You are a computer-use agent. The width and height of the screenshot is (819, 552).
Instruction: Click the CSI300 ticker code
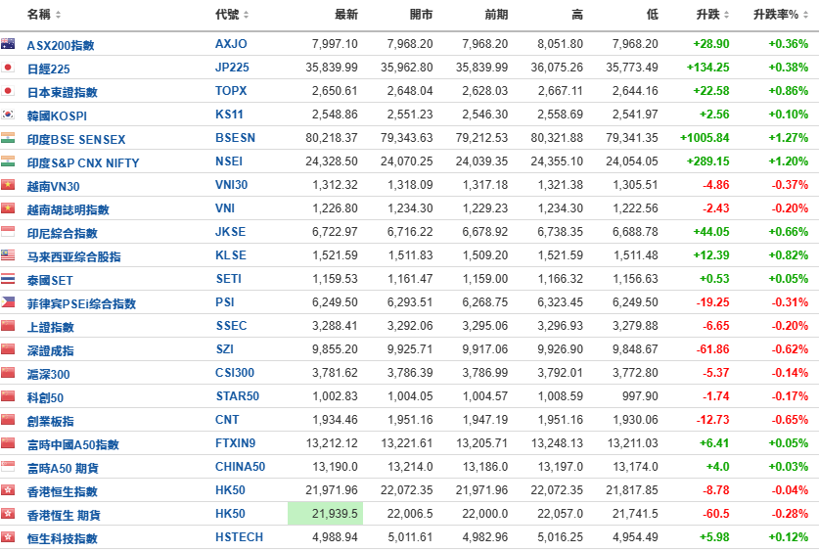tap(235, 373)
